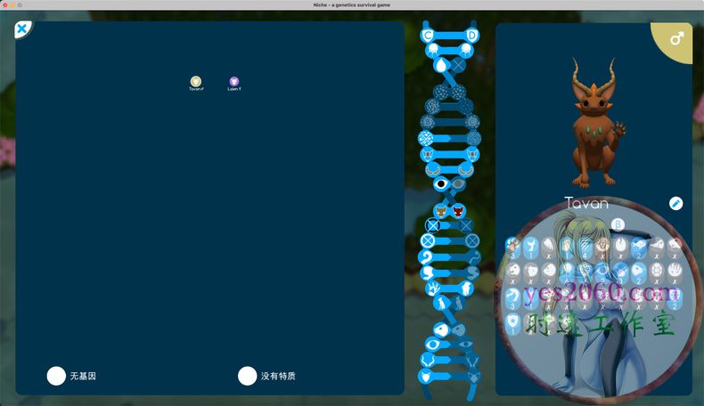Toggle the 没有特质 (no trait) filter circle
Screen dimensions: 704x406
(248, 376)
